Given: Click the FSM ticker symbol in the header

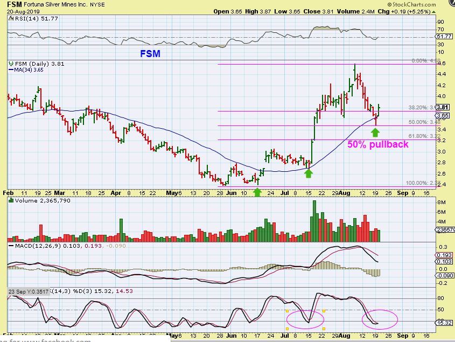Looking at the screenshot, I should point(14,4).
